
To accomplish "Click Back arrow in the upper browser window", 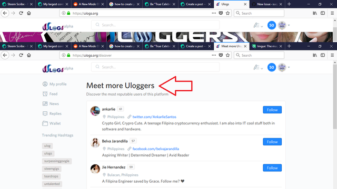I will tap(5, 13).
